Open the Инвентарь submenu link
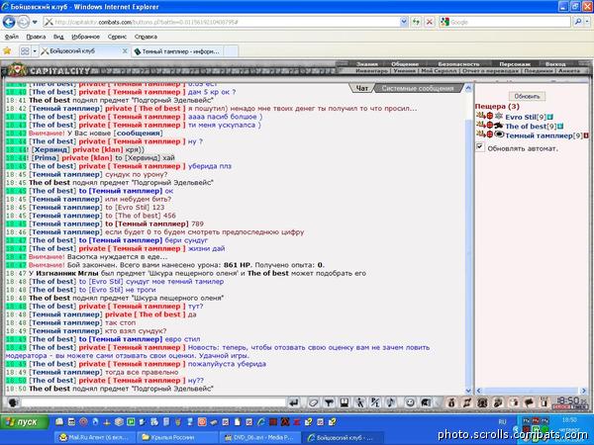594x445 pixels. [x=371, y=71]
